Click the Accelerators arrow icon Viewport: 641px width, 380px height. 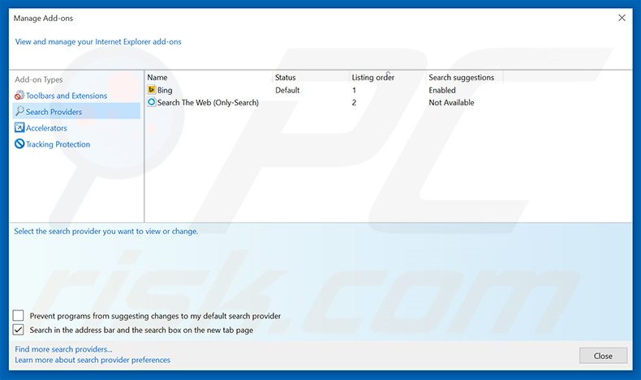tap(19, 128)
